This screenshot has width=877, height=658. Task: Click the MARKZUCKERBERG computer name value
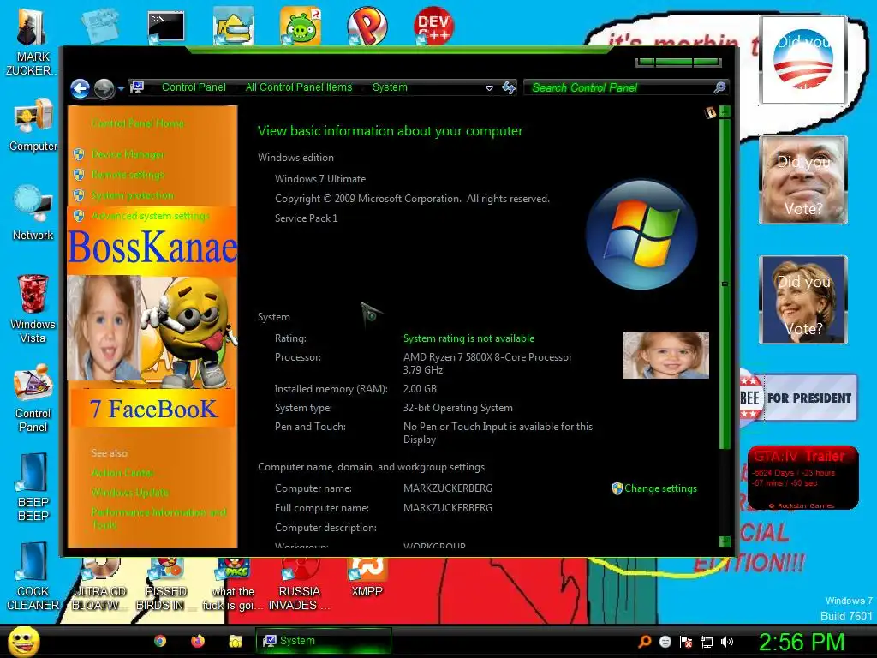point(447,488)
